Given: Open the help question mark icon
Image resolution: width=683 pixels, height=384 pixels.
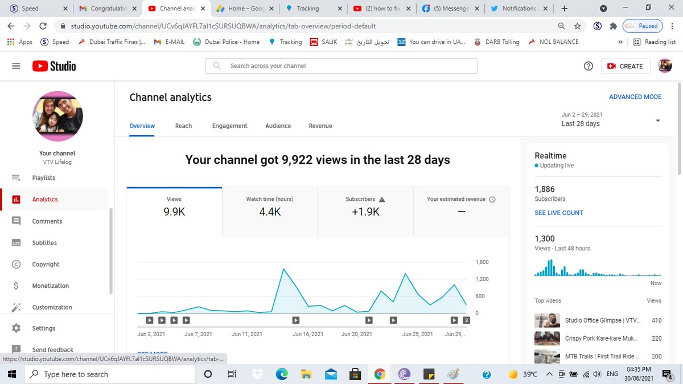Looking at the screenshot, I should (589, 66).
